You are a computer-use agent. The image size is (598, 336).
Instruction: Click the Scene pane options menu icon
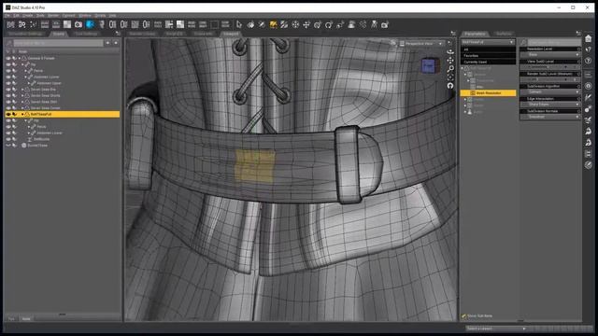click(118, 34)
